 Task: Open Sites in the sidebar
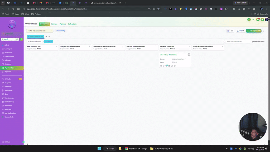(6, 94)
